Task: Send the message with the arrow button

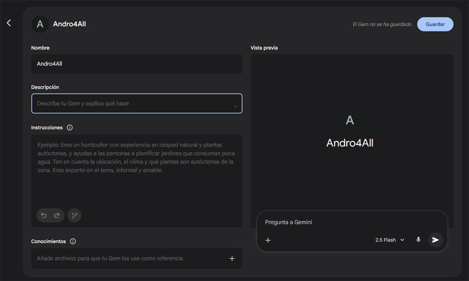Action: [x=435, y=240]
